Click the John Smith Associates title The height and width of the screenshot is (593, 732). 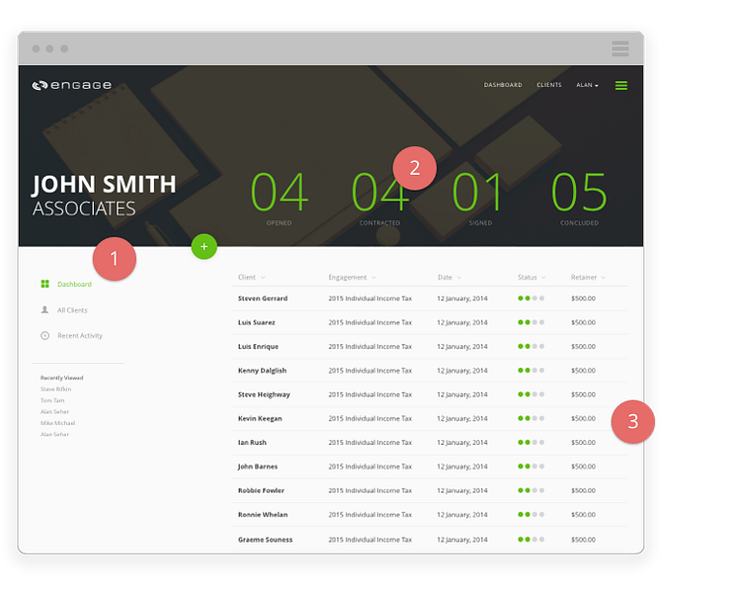(104, 196)
